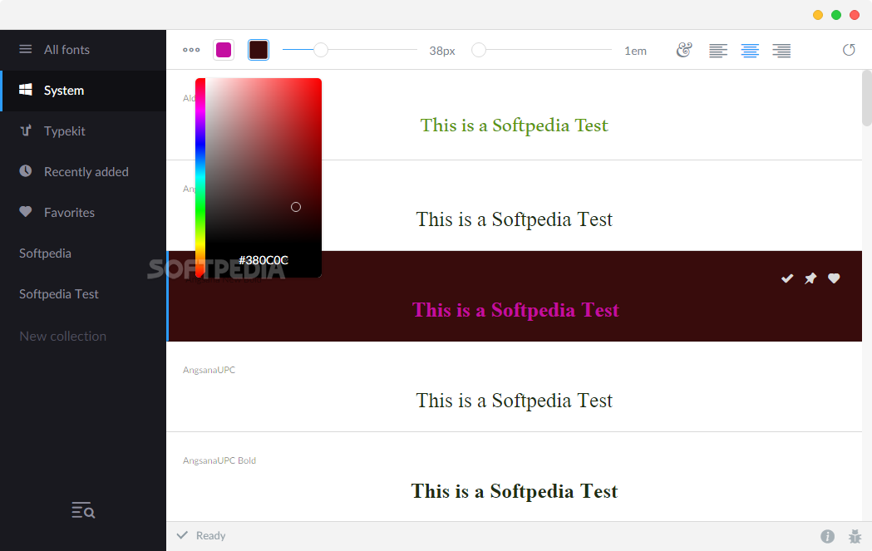Click the Windows logo icon beside System
872x551 pixels.
point(26,90)
